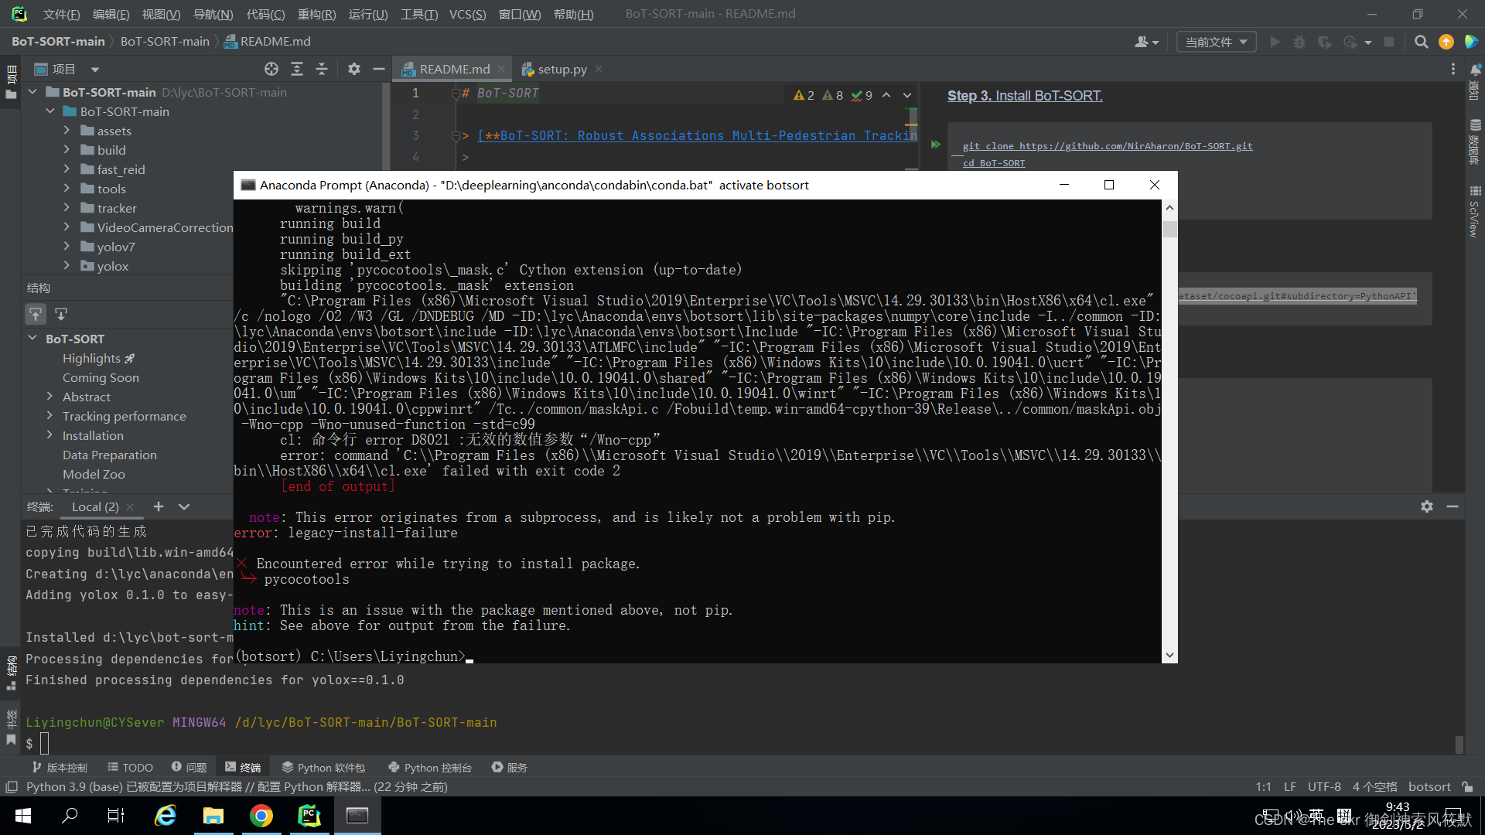
Task: Expand the assets folder
Action: click(x=67, y=131)
